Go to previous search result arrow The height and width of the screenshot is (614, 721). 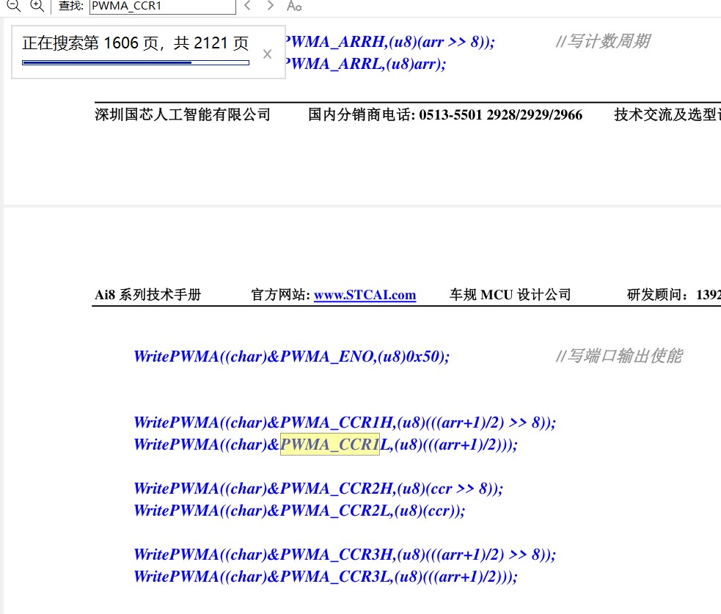[247, 6]
